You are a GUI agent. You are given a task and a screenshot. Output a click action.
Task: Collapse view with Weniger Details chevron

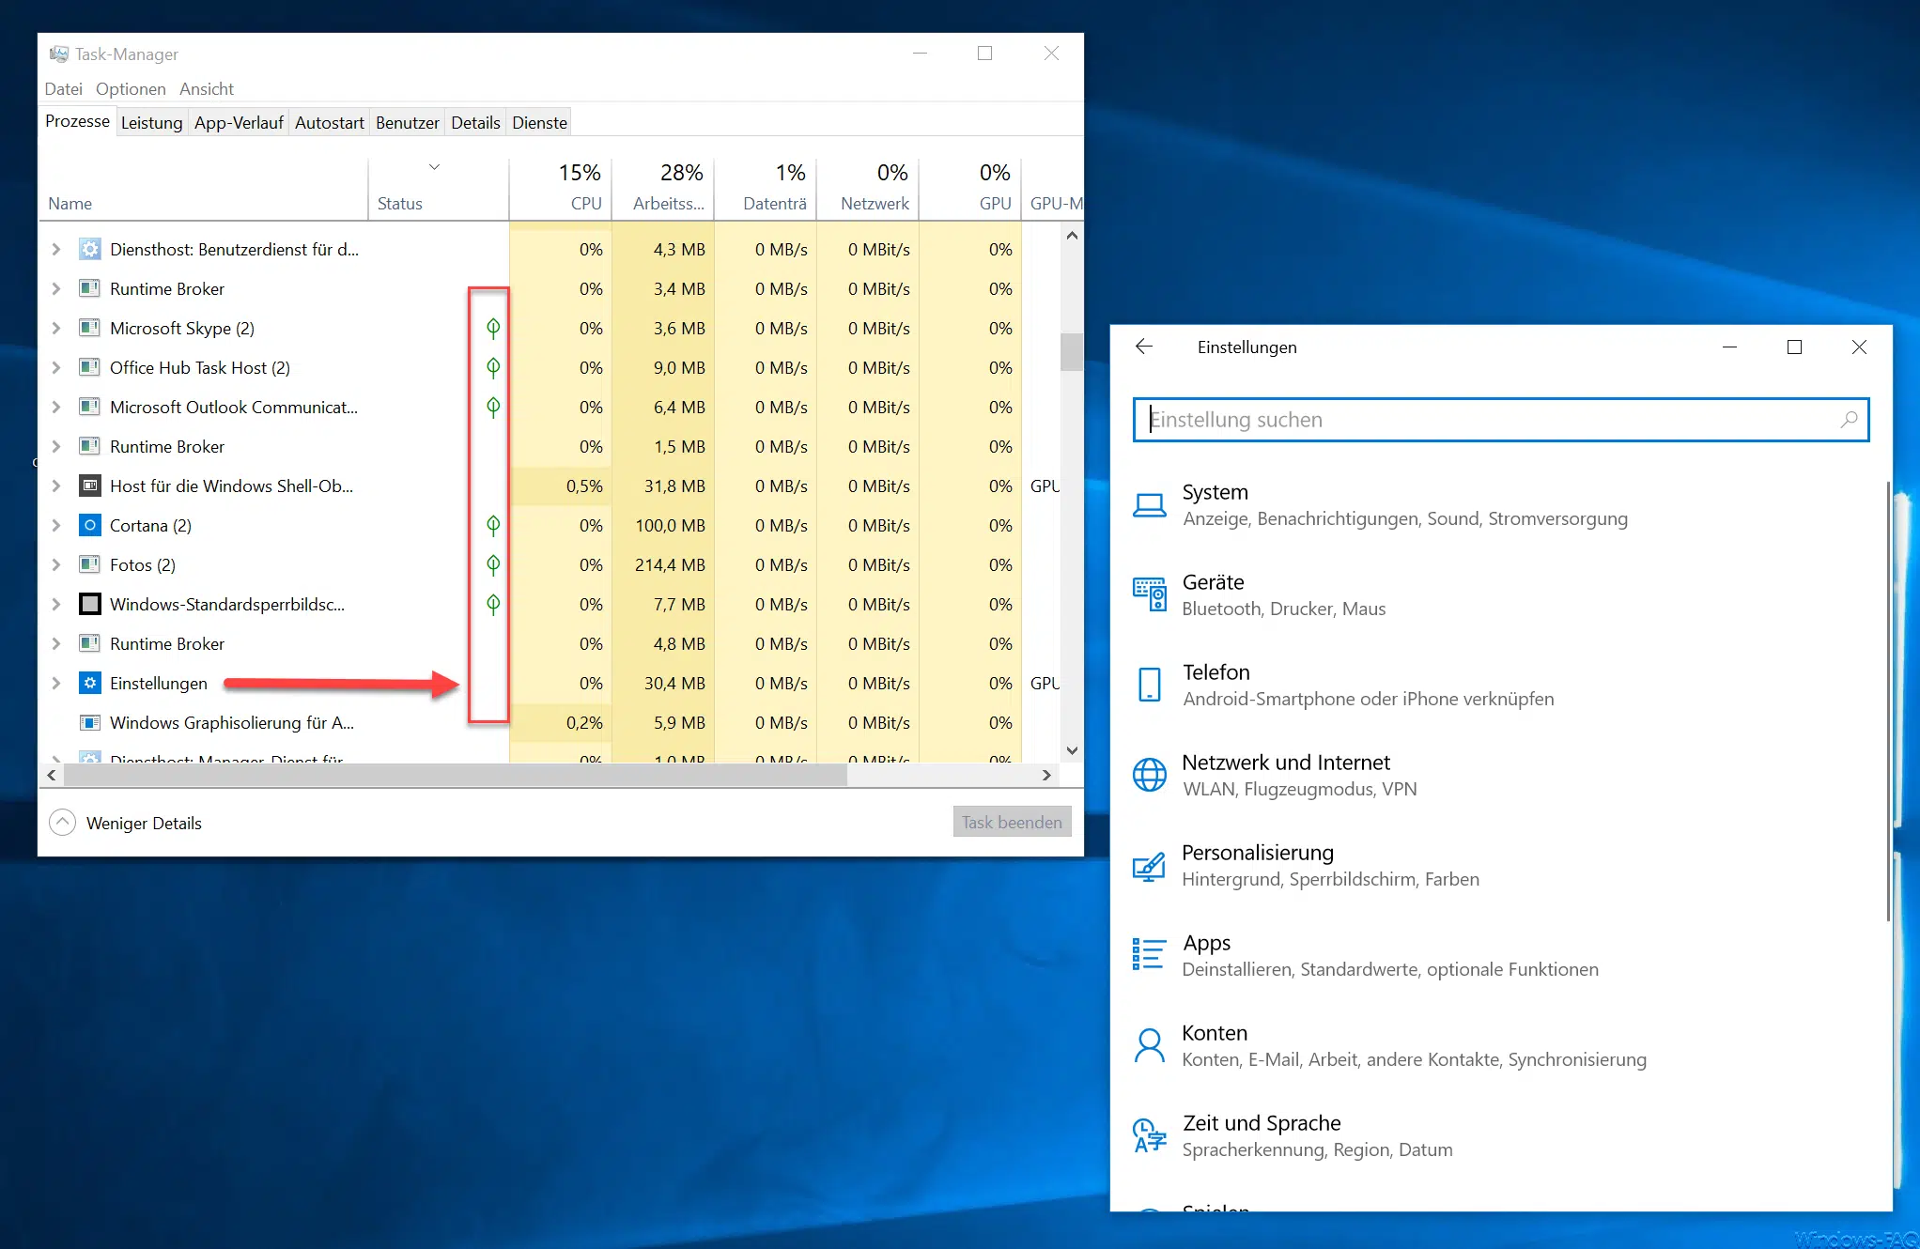pos(62,823)
